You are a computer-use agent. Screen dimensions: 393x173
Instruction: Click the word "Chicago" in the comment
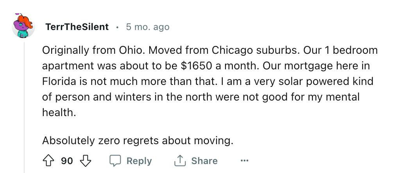click(x=232, y=51)
